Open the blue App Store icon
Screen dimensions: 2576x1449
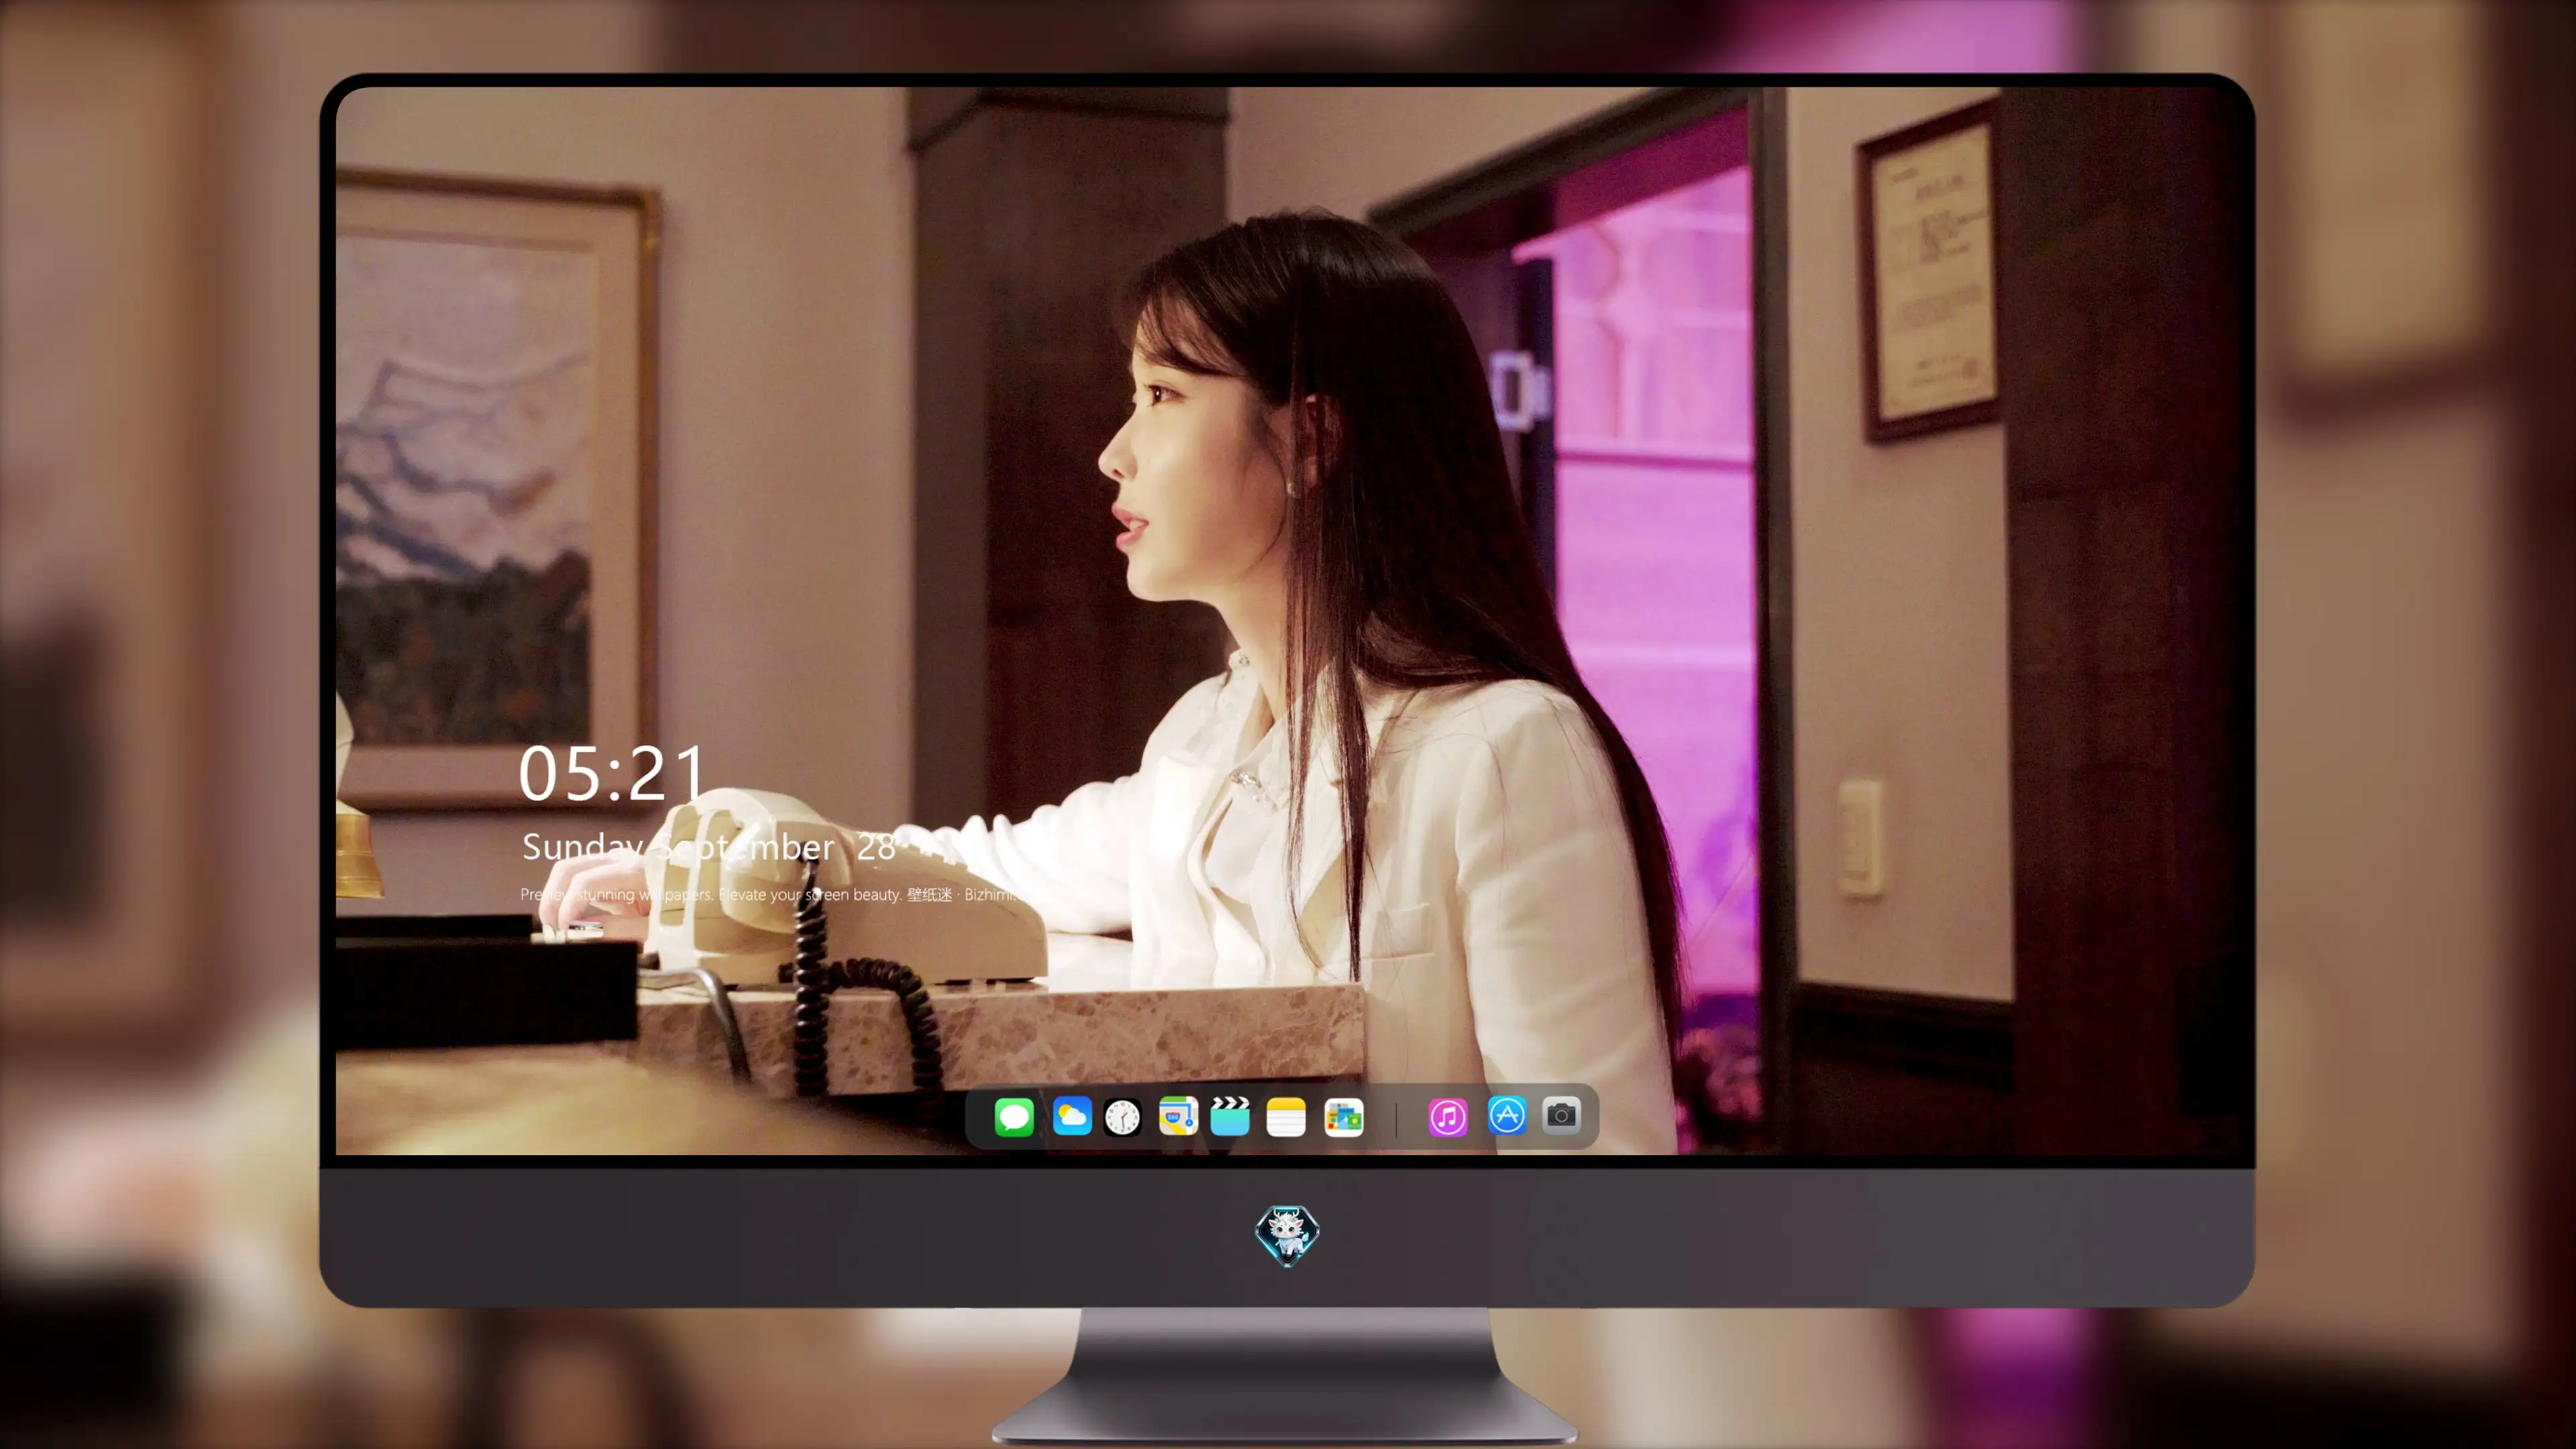(x=1507, y=1115)
